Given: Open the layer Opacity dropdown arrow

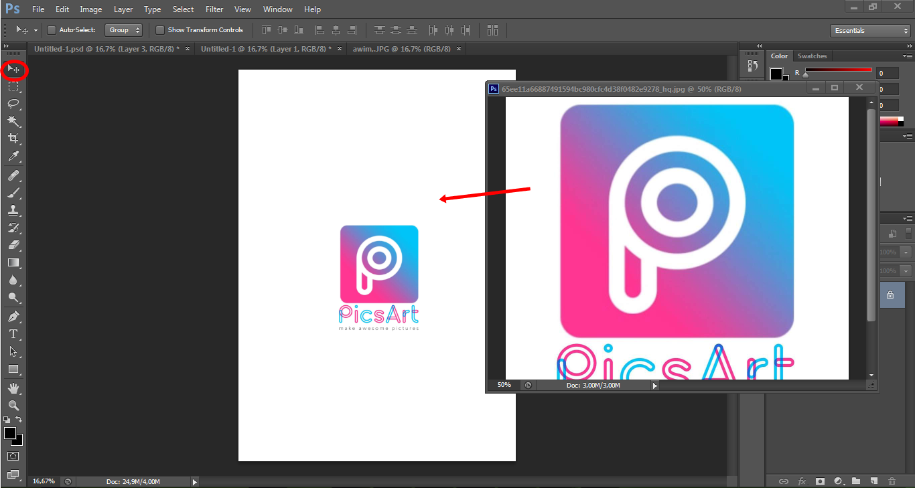Looking at the screenshot, I should click(x=906, y=252).
